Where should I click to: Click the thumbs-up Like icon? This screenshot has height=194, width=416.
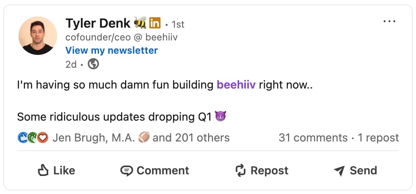43,171
